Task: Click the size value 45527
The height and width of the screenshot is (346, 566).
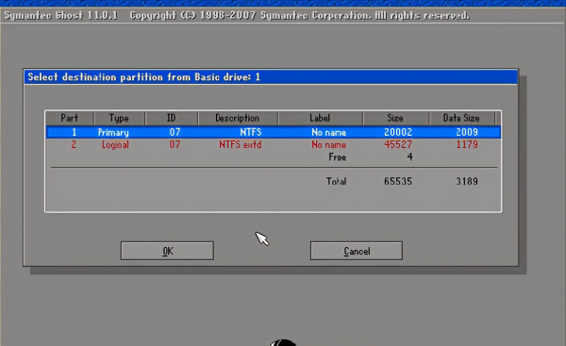Action: coord(398,144)
